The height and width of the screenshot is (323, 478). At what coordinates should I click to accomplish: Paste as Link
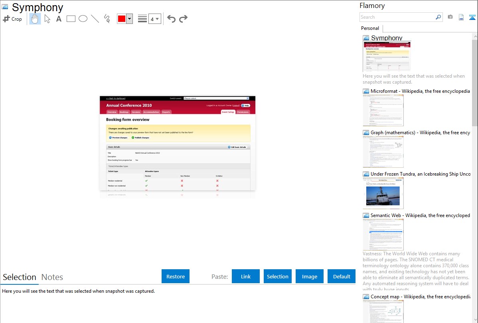246,276
